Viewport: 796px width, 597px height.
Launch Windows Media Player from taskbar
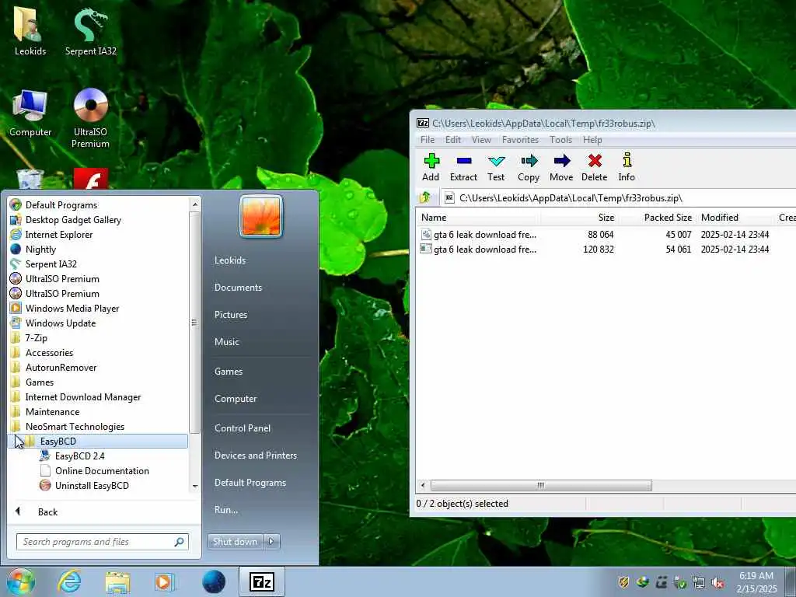(165, 581)
